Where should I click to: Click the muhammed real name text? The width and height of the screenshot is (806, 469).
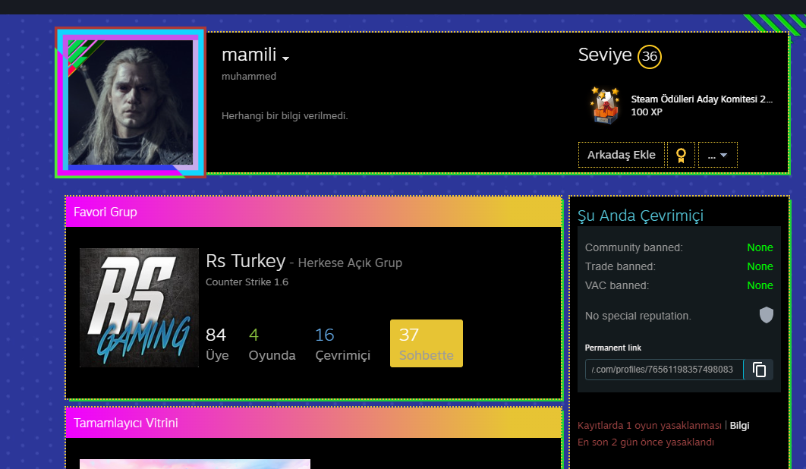coord(249,76)
